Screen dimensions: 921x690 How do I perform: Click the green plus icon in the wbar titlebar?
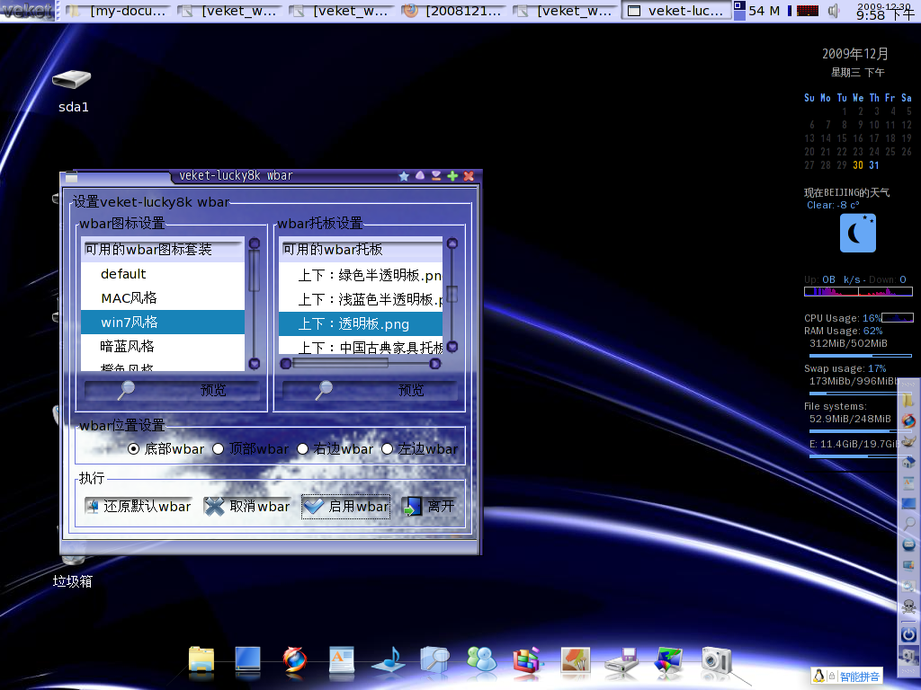[452, 176]
